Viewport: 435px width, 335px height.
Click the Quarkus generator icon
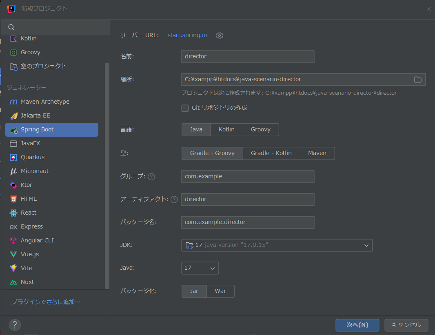click(13, 157)
